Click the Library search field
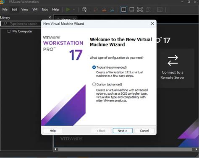The width and height of the screenshot is (199, 158). (21, 23)
